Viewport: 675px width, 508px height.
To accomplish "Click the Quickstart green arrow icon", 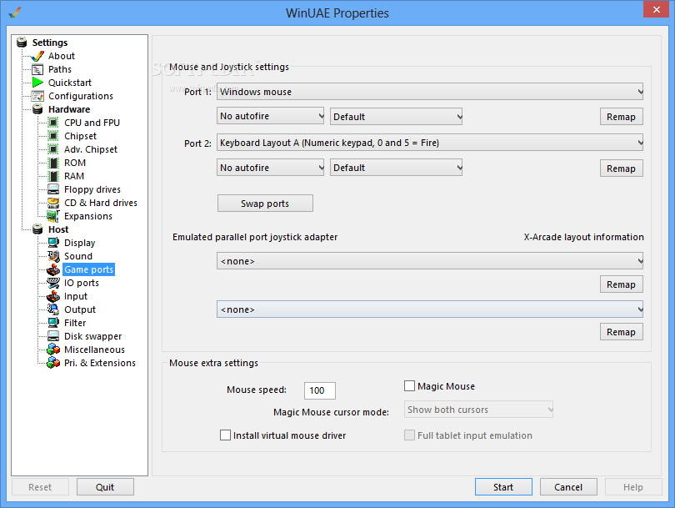I will (37, 83).
